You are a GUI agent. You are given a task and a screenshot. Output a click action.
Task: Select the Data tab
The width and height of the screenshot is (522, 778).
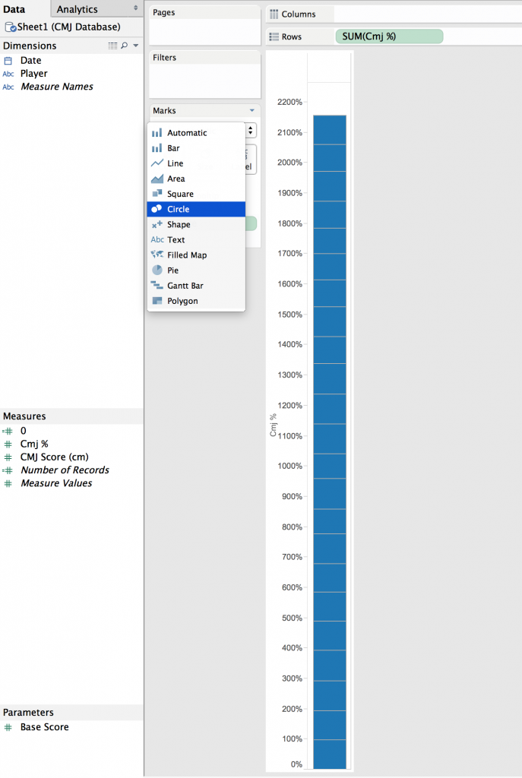point(14,9)
